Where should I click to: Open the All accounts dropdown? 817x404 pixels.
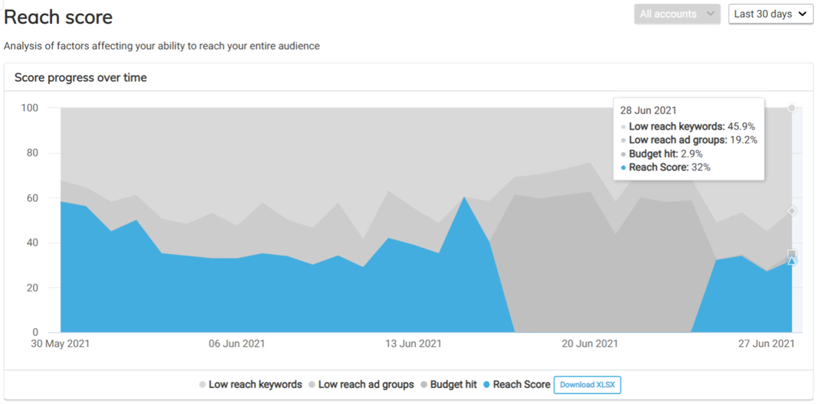click(677, 14)
